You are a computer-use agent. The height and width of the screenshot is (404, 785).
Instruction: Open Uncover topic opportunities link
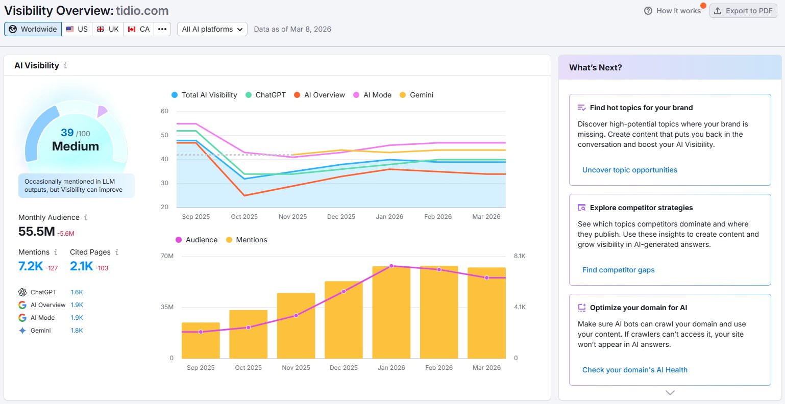point(630,170)
